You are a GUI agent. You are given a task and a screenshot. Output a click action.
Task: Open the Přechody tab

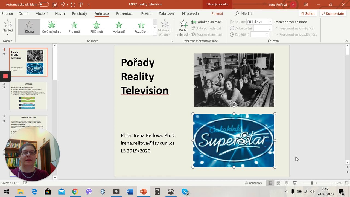pyautogui.click(x=80, y=13)
